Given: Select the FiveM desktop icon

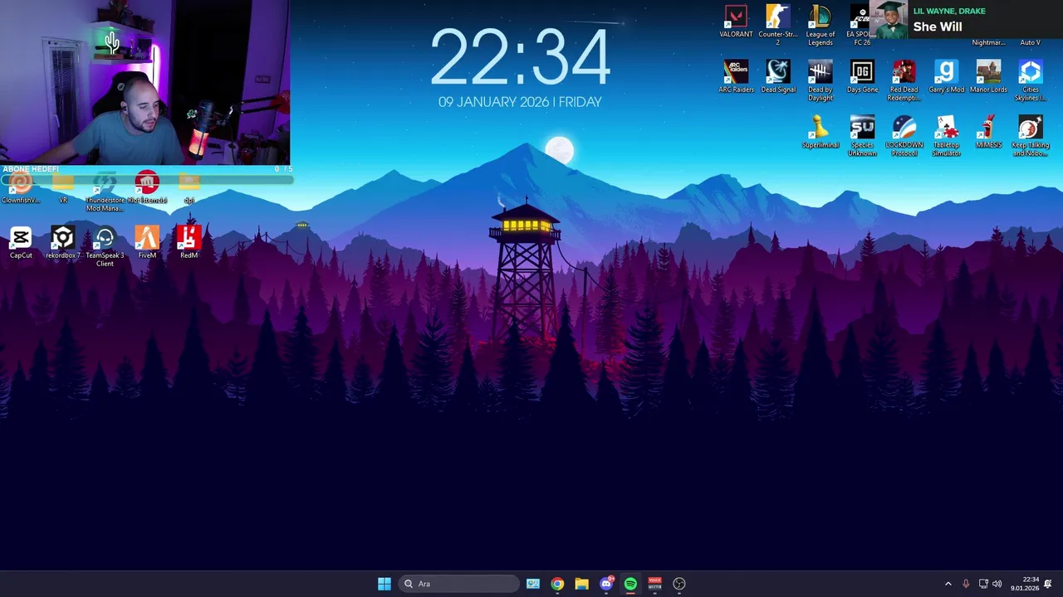Looking at the screenshot, I should pos(147,243).
